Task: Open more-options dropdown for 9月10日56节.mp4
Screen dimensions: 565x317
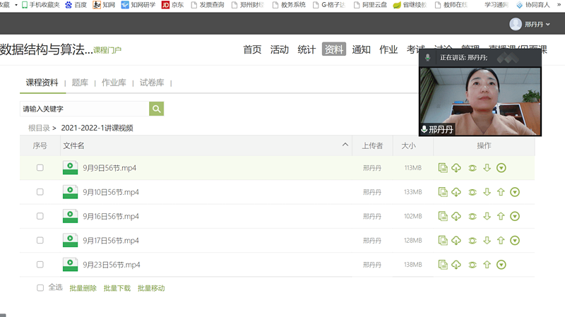Action: tap(515, 192)
